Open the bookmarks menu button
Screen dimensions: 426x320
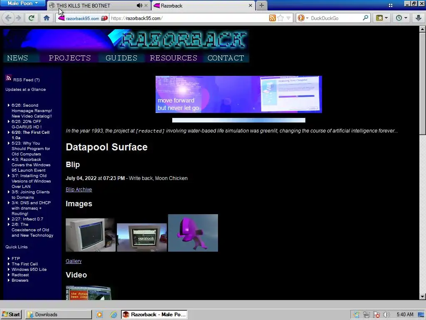(x=382, y=18)
